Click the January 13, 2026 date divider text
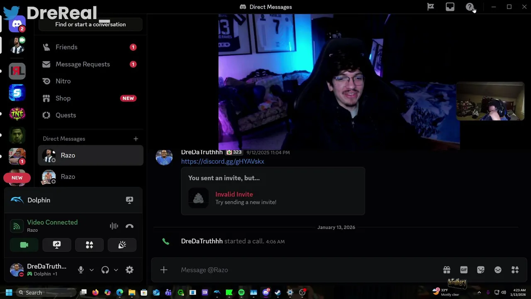The height and width of the screenshot is (299, 531). click(336, 227)
